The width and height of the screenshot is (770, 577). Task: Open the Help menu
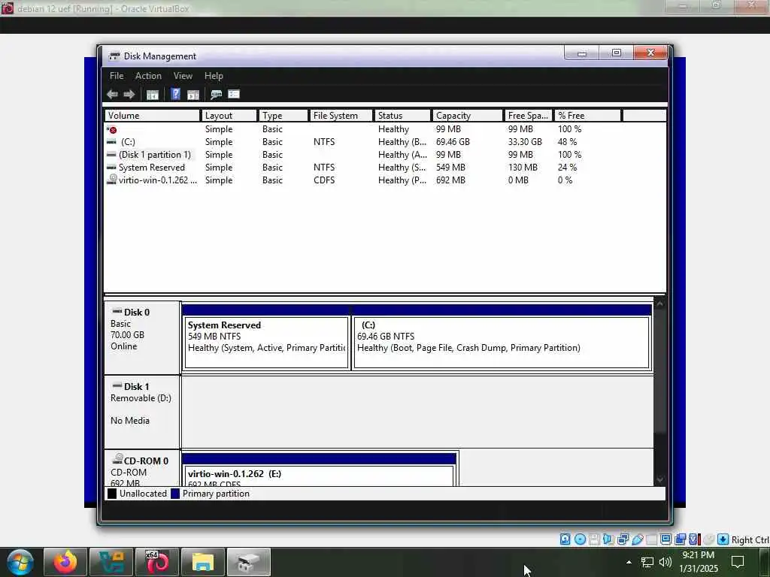click(x=214, y=76)
